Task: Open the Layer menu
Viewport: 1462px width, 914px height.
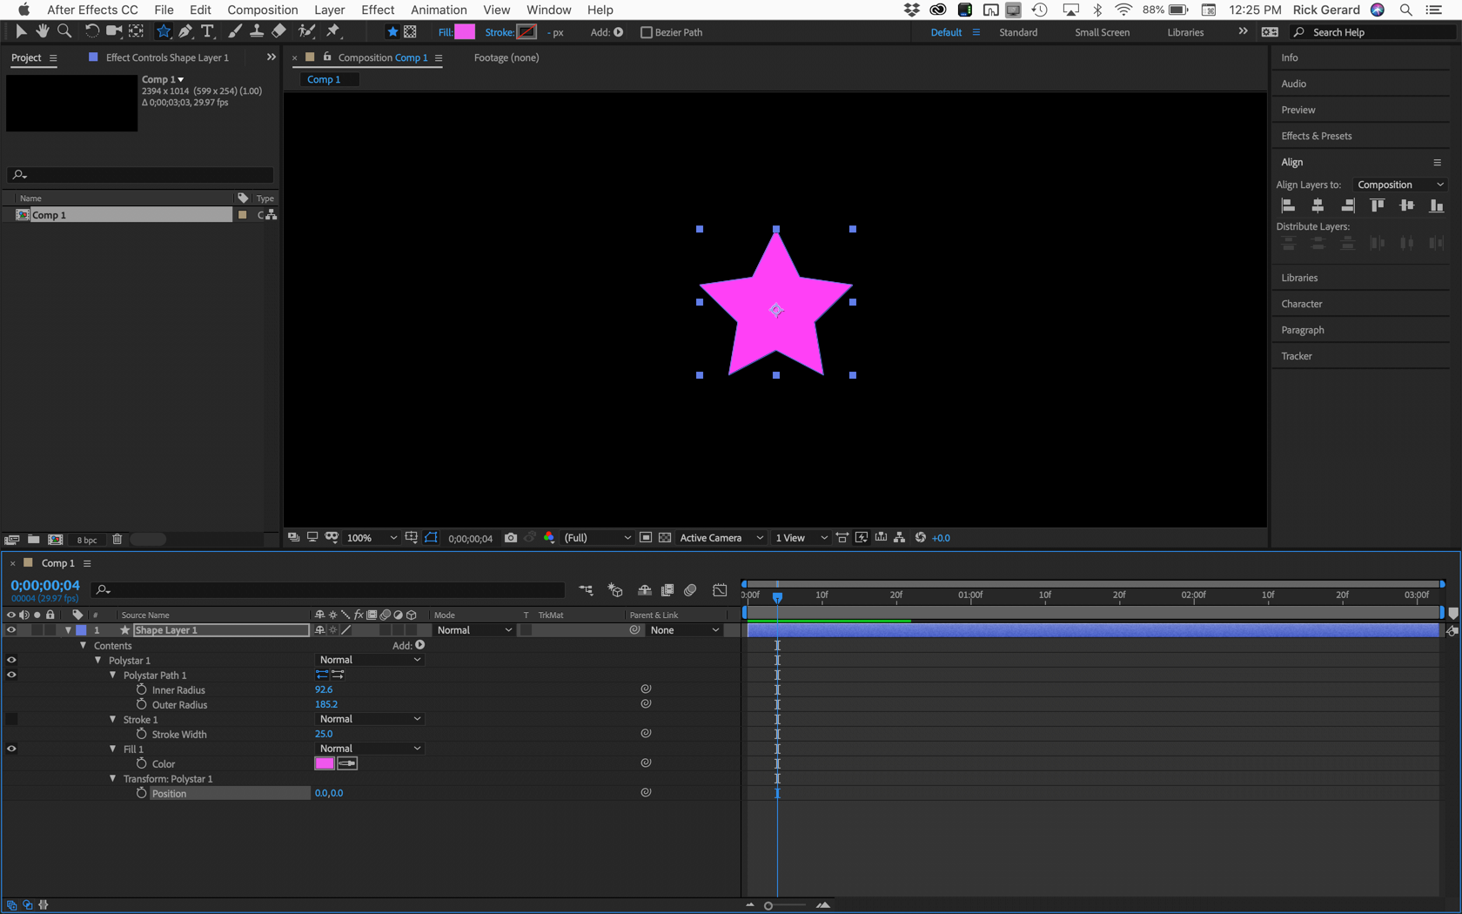Action: pos(329,10)
